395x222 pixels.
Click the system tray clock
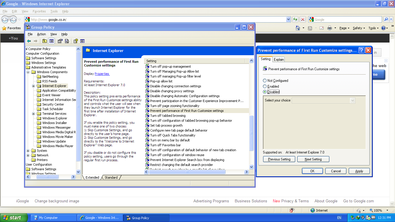point(384,217)
